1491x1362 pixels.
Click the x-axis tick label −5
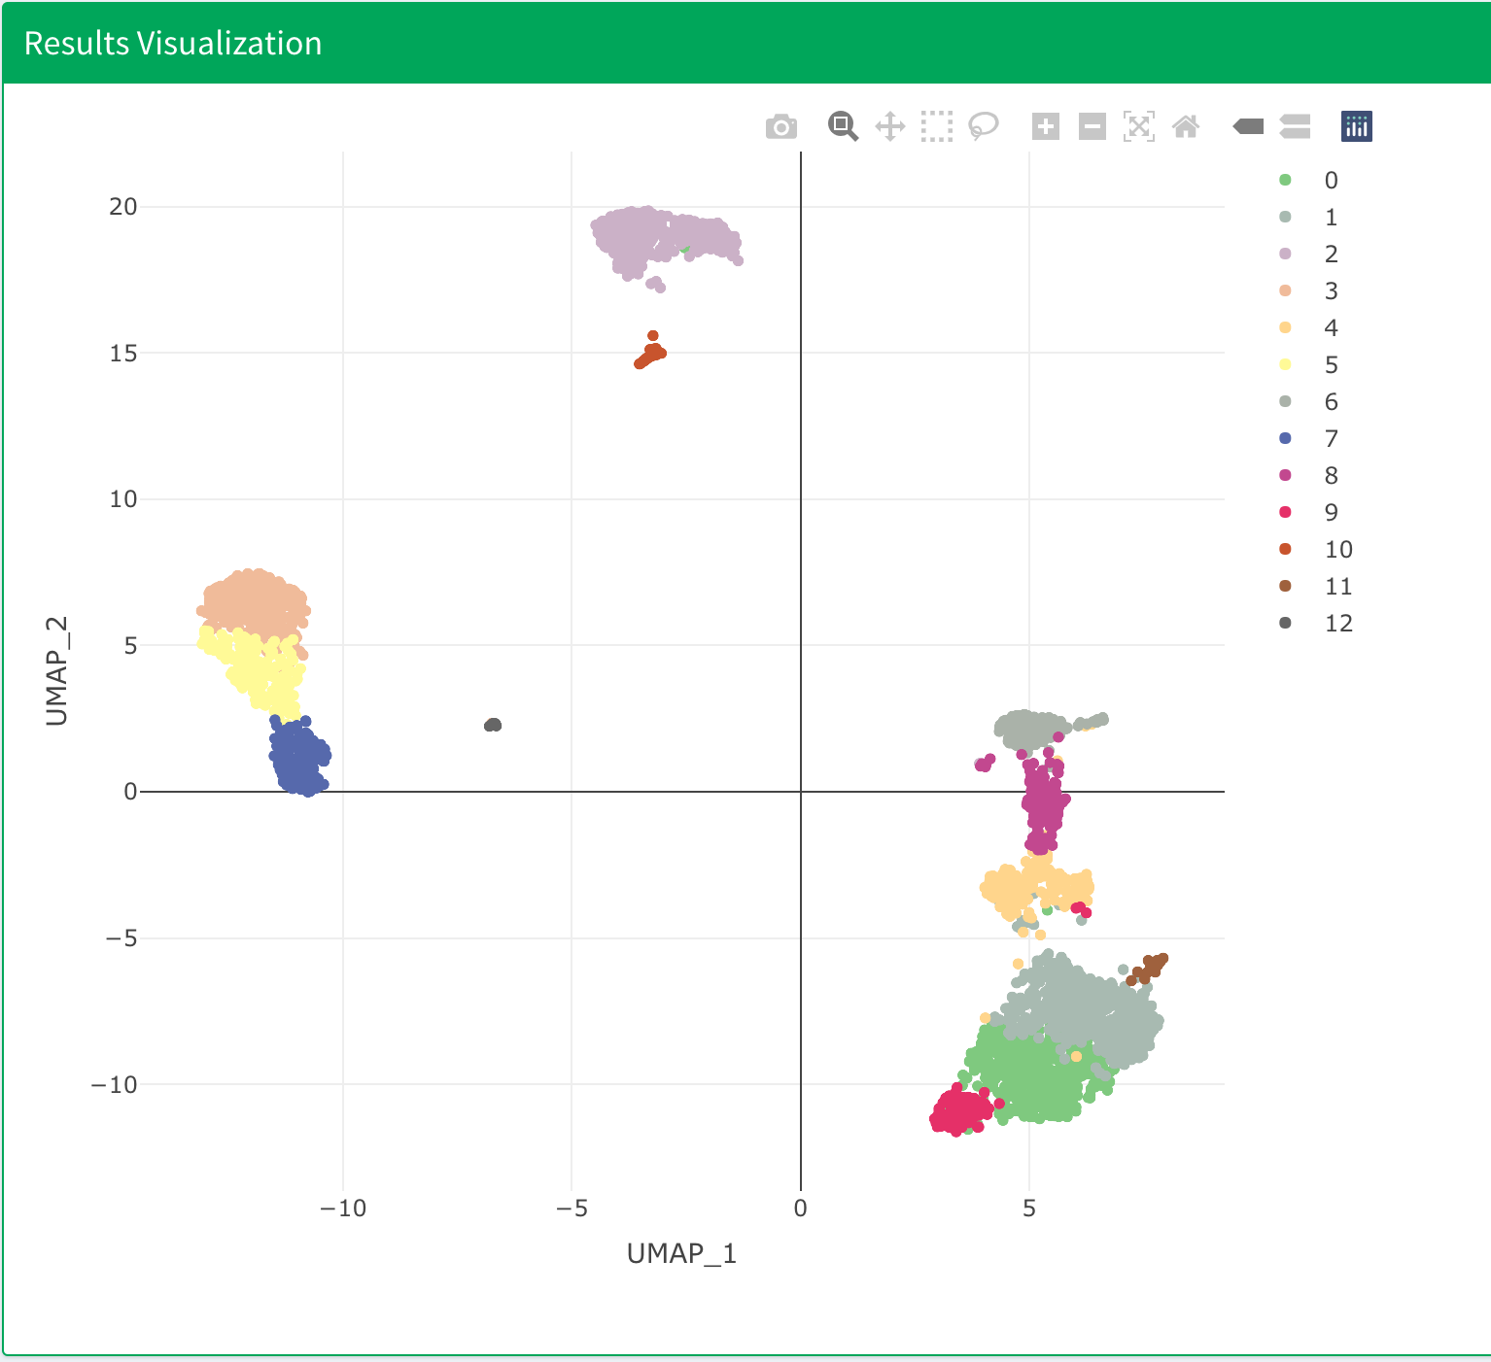tap(572, 1208)
